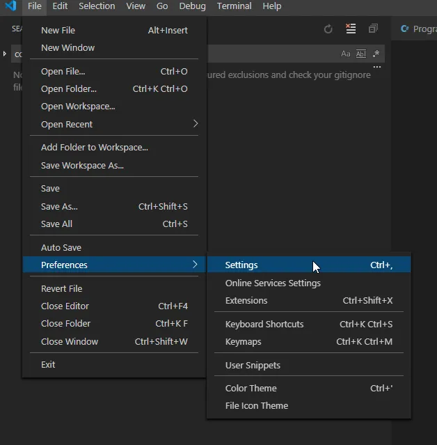
Task: Choose File Icon Theme entry
Action: (309, 406)
